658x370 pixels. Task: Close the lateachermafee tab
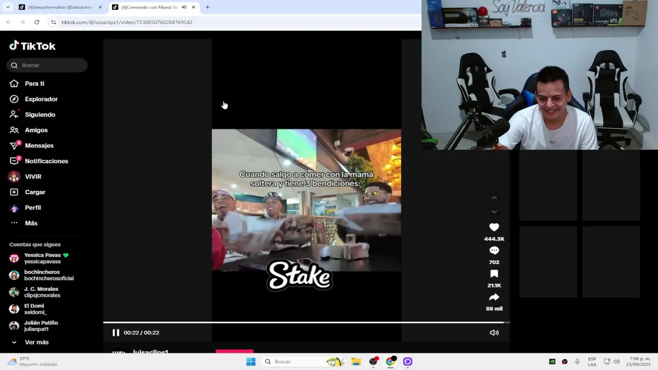tap(100, 7)
